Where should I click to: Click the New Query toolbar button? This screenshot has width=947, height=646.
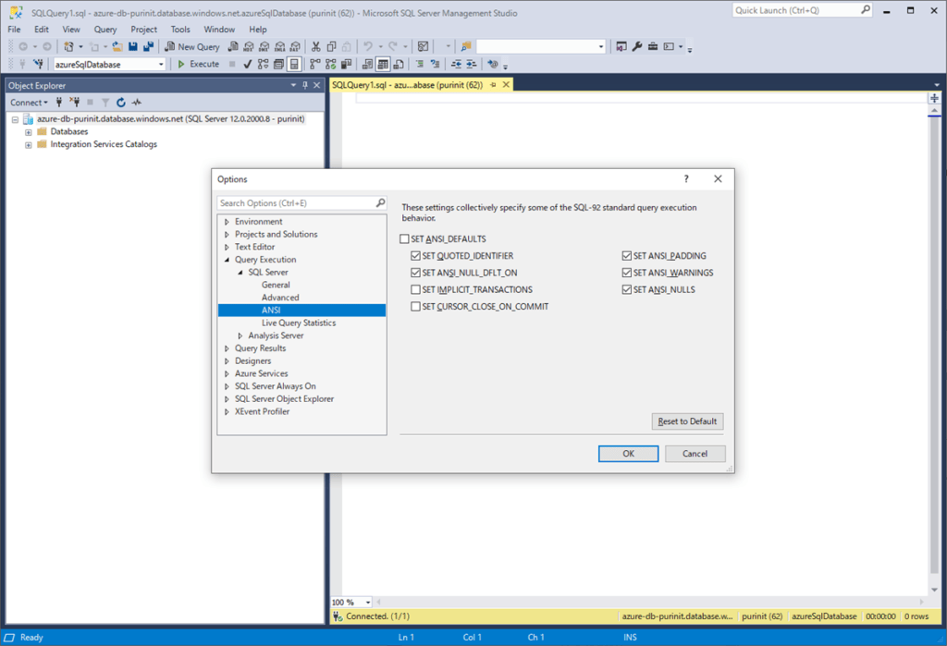point(192,46)
